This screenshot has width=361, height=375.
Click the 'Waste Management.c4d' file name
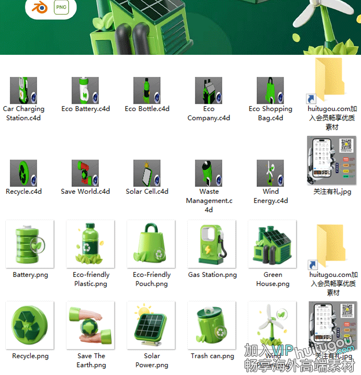click(x=209, y=200)
